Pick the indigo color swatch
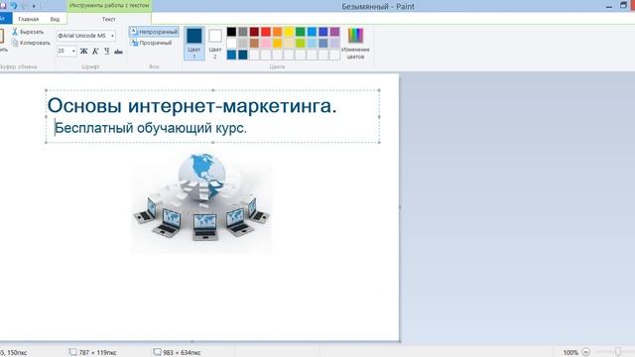 coord(323,32)
